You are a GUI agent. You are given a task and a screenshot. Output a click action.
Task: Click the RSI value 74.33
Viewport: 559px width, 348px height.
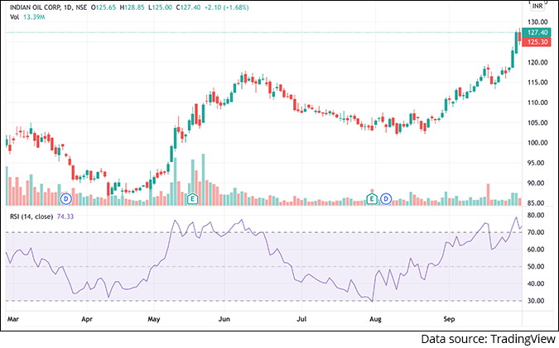[x=65, y=217]
